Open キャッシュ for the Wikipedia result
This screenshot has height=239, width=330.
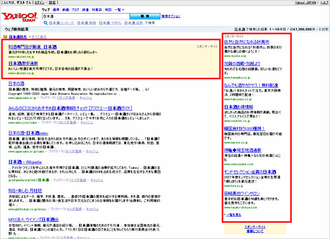click(96, 180)
